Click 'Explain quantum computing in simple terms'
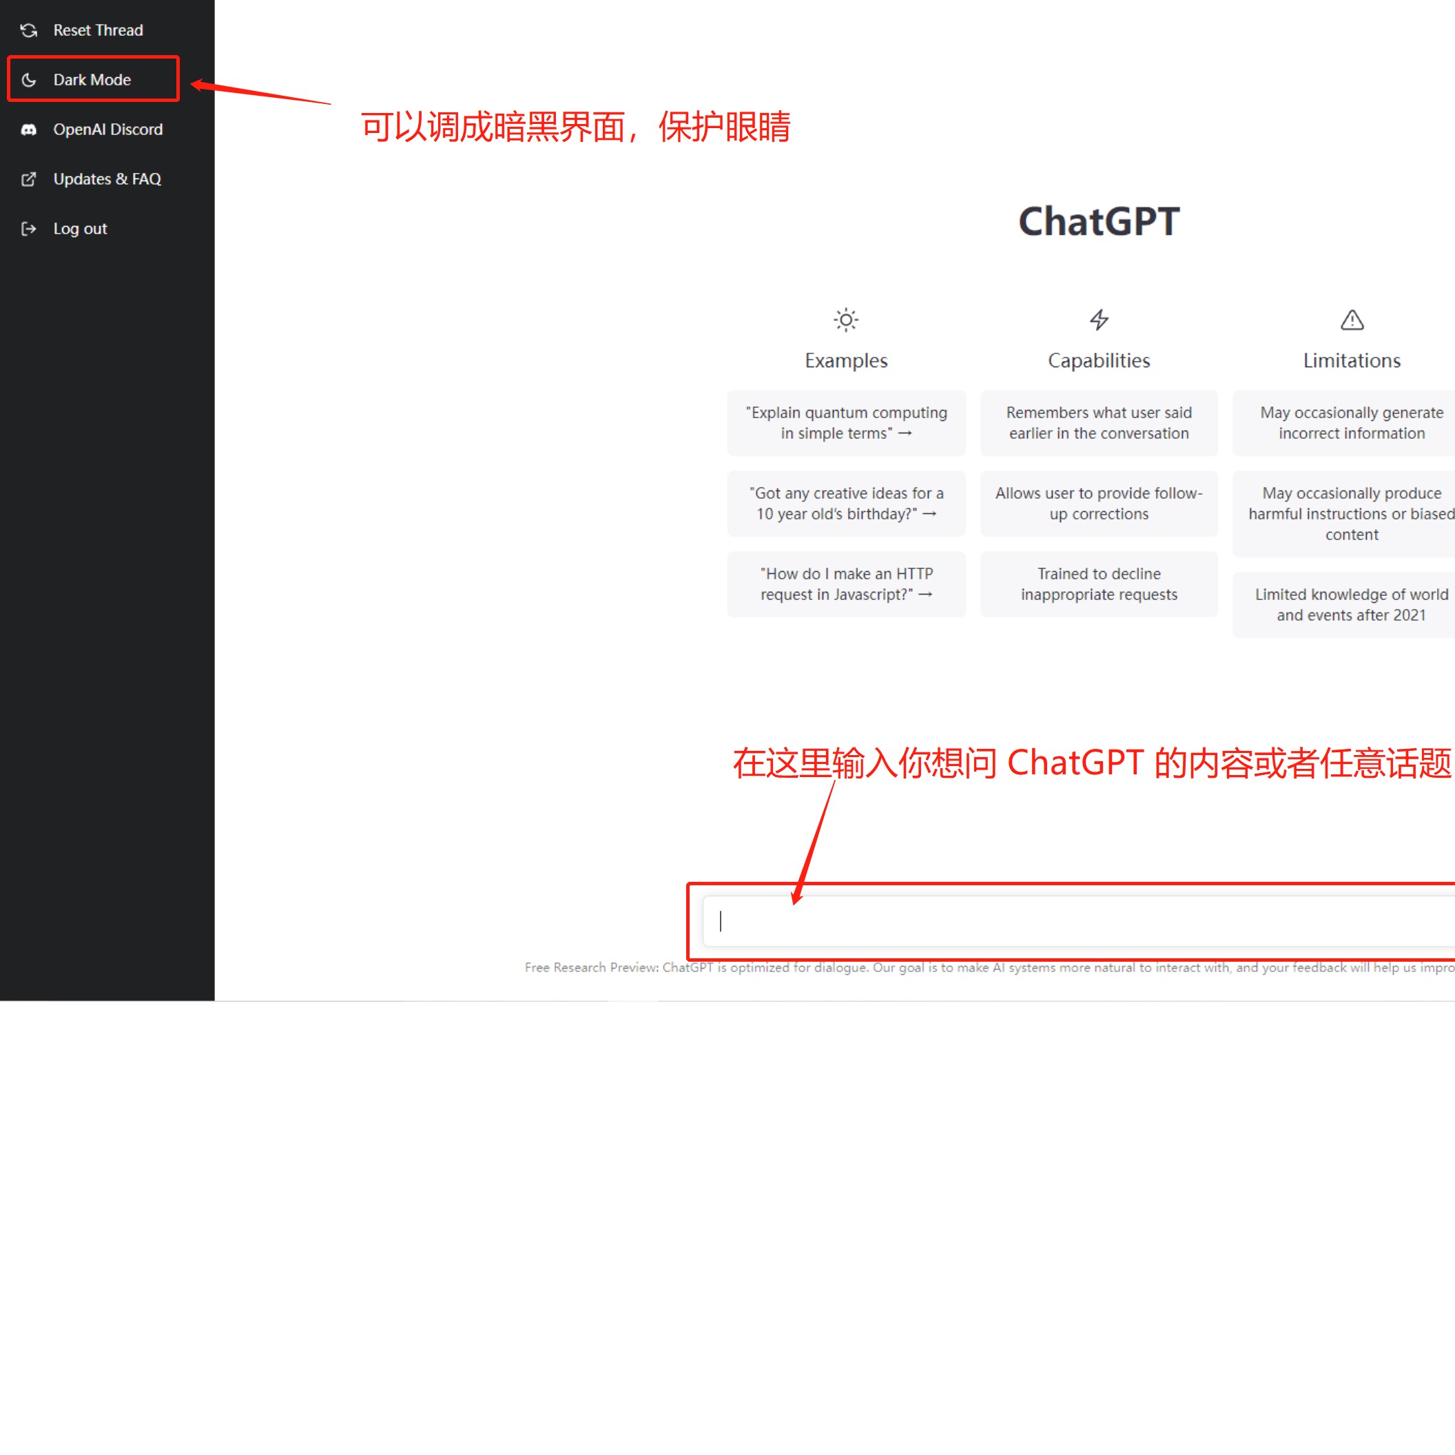 point(847,422)
